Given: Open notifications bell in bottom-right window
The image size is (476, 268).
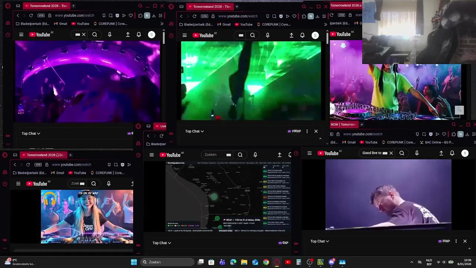Looking at the screenshot, I should pyautogui.click(x=452, y=153).
